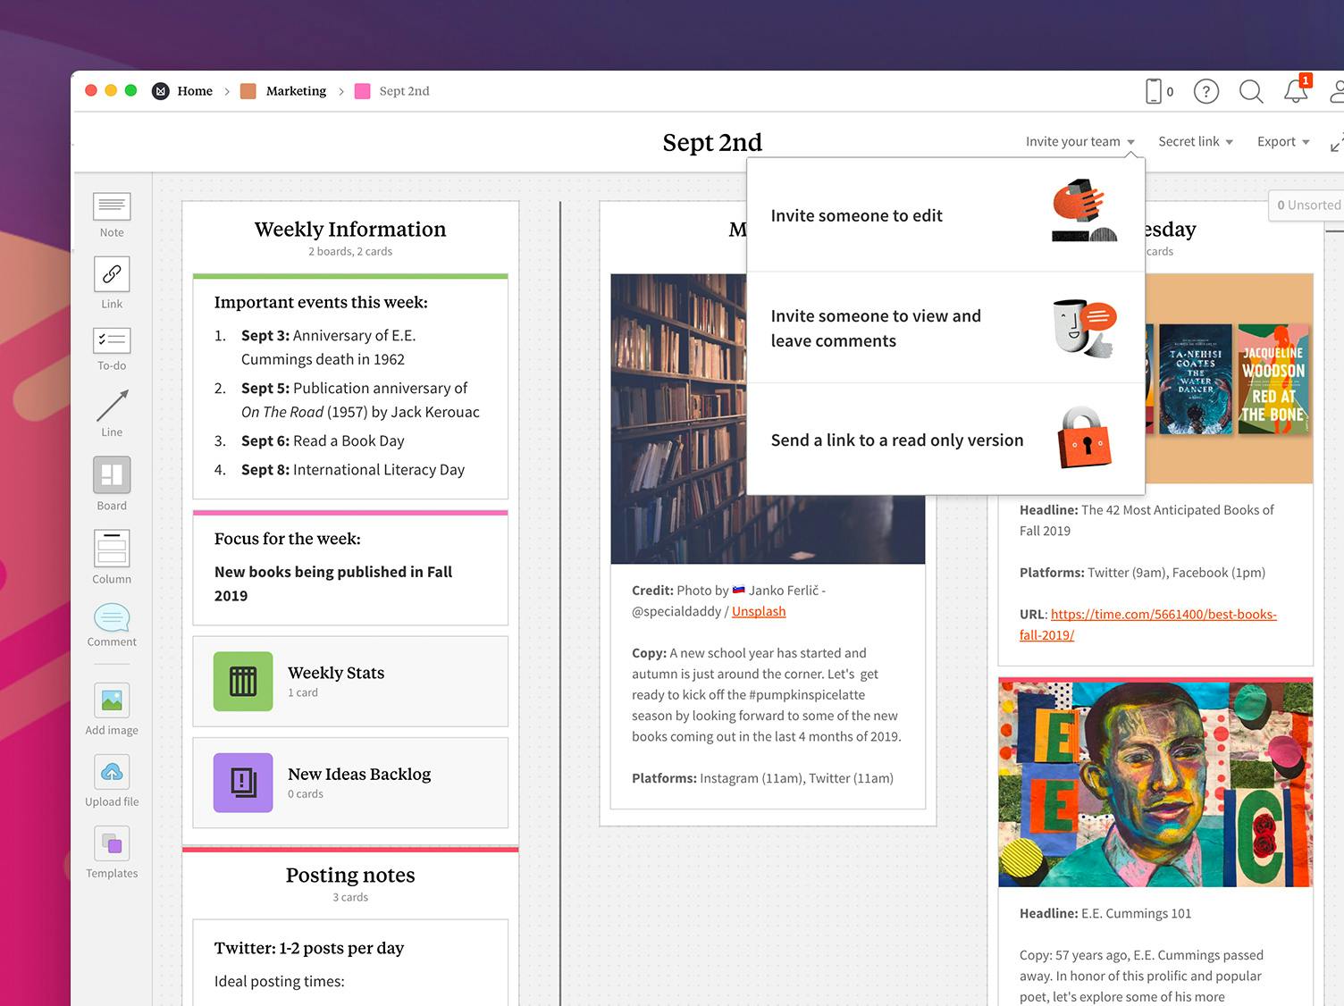Select the Column tool in sidebar
Image resolution: width=1344 pixels, height=1006 pixels.
click(x=112, y=556)
